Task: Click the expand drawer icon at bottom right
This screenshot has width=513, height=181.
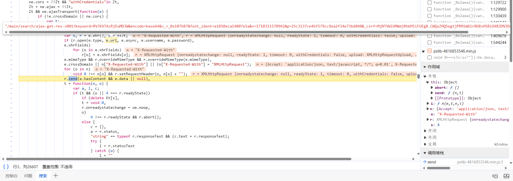Action: [506, 176]
